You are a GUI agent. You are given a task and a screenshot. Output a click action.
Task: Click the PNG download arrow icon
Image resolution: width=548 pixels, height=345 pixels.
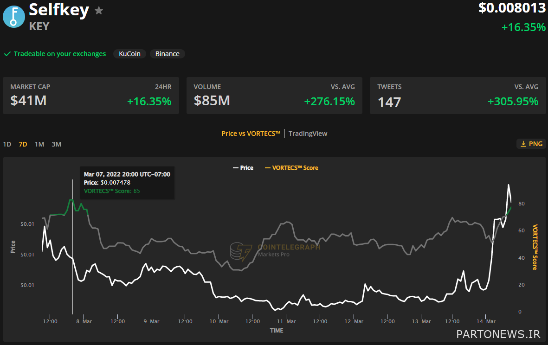click(x=523, y=144)
